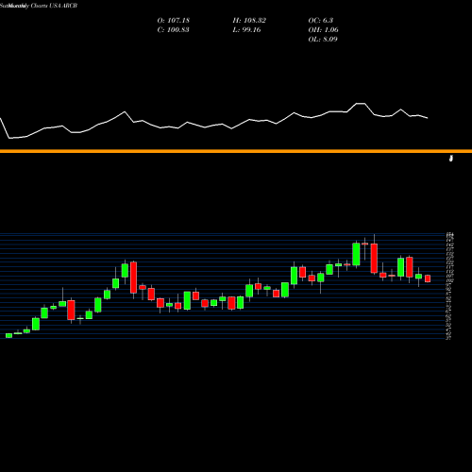Image resolution: width=472 pixels, height=472 pixels.
Task: Select the high price value H: 108.32
Action: coord(249,21)
